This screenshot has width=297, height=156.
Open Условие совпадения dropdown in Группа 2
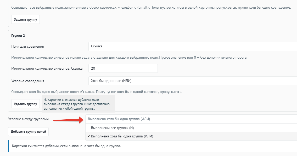[193, 81]
